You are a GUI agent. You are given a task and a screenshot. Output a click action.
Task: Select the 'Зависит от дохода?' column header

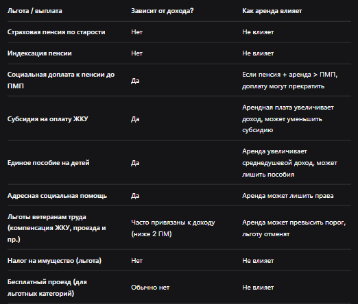(x=163, y=11)
